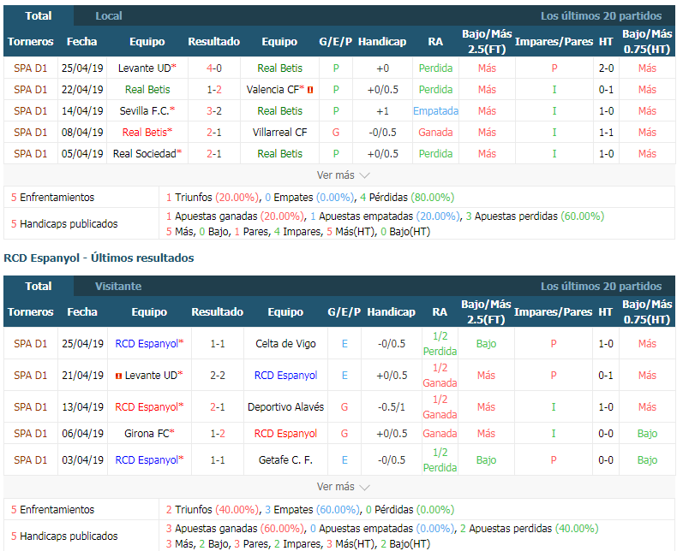Click SPA D1 in the 25/04/19 Betis row
This screenshot has height=551, width=677.
30,68
